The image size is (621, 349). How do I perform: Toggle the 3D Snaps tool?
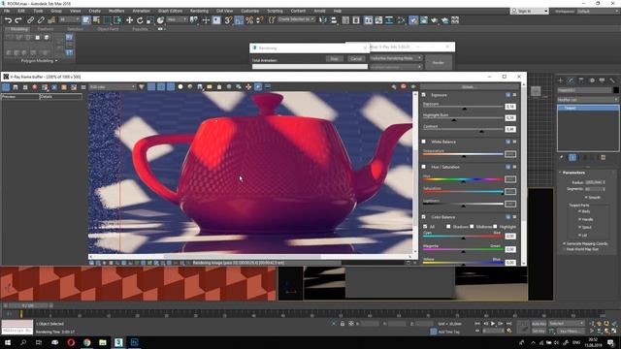228,20
